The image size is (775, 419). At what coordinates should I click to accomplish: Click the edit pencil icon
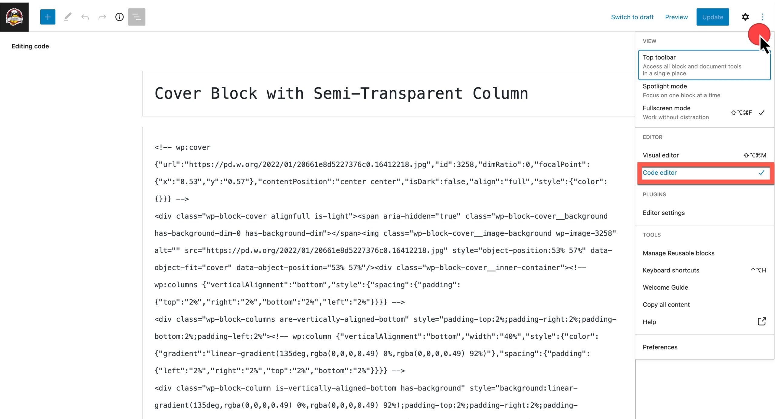[68, 17]
